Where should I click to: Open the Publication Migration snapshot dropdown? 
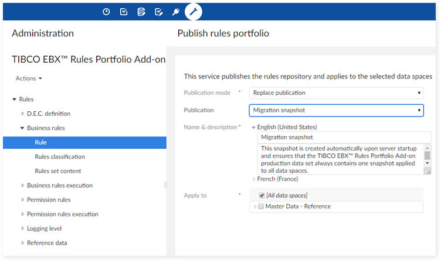(x=336, y=110)
